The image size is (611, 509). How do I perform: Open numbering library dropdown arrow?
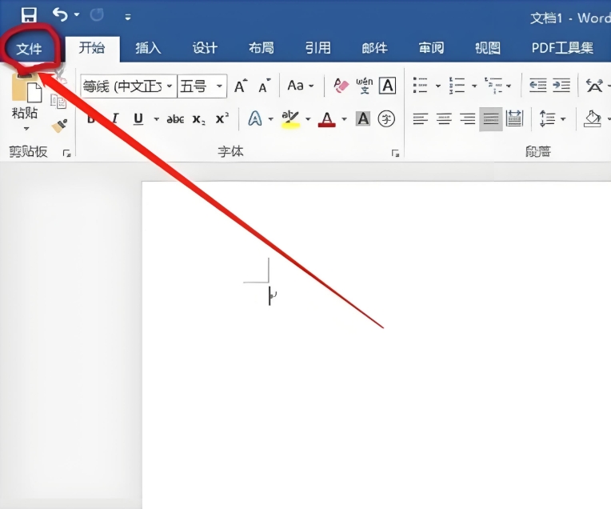click(x=474, y=86)
